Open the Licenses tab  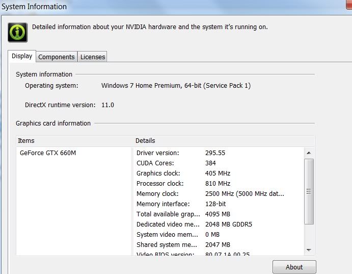[x=93, y=57]
